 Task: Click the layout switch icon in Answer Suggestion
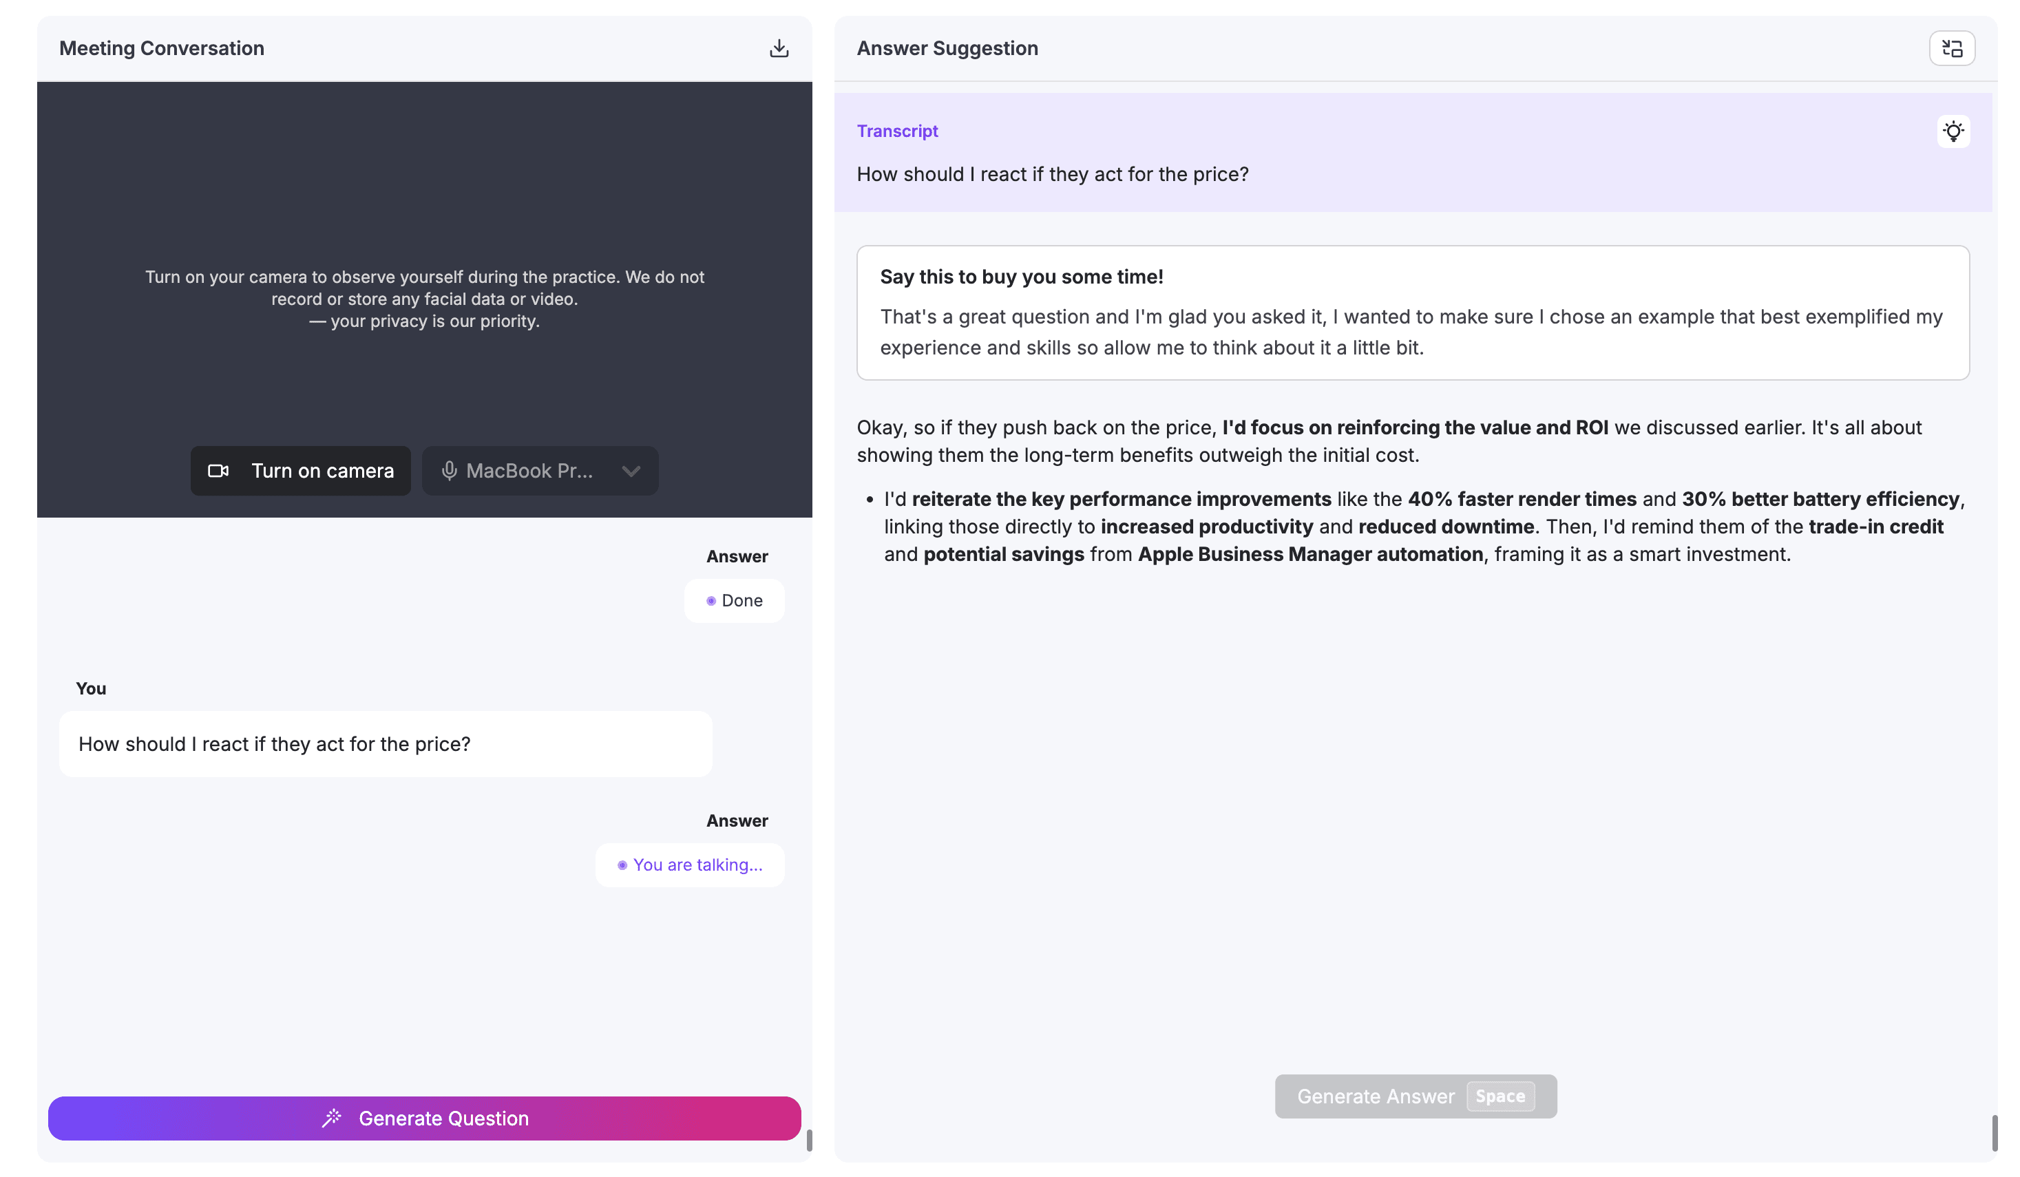(x=1951, y=48)
